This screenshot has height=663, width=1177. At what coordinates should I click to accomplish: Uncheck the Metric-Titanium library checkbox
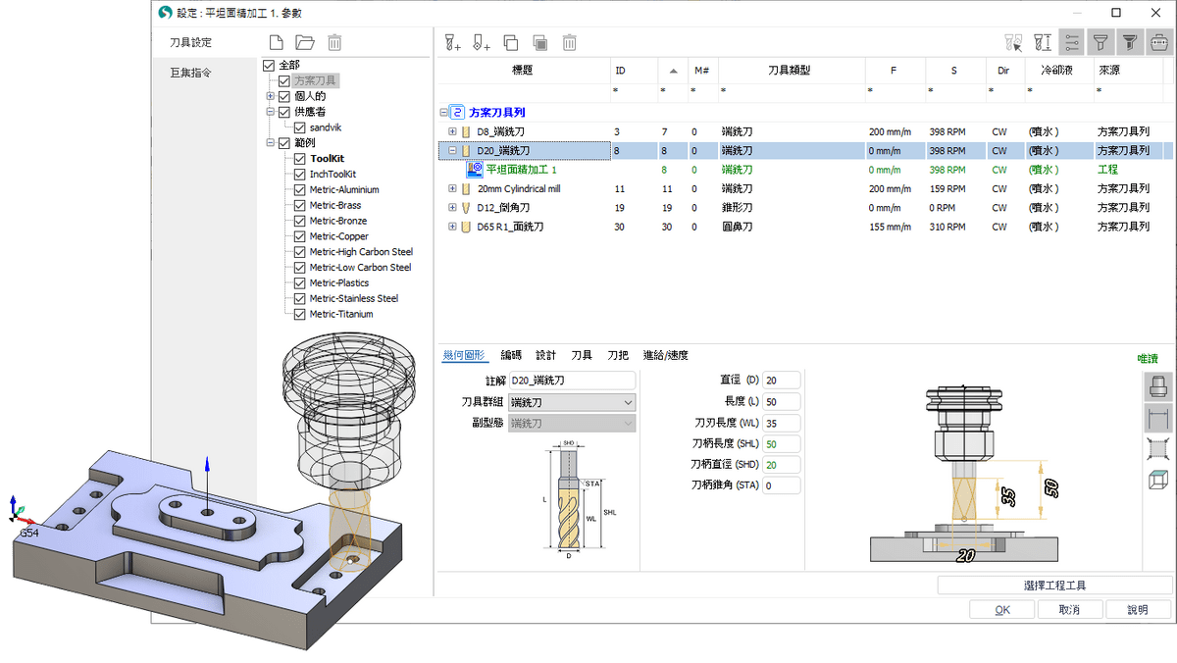[x=301, y=314]
